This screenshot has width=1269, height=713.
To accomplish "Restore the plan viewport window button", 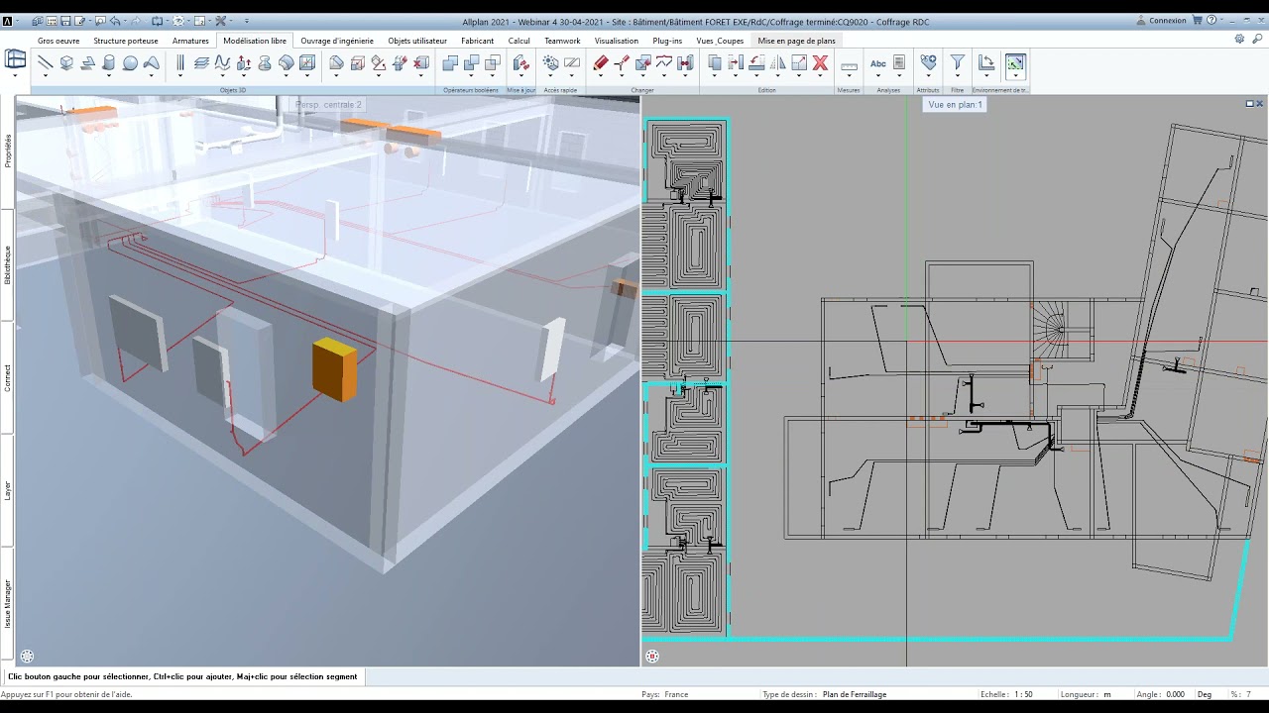I will pos(1249,103).
